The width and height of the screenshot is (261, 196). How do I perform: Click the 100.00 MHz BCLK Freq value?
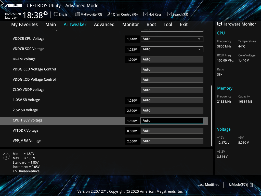225,60
